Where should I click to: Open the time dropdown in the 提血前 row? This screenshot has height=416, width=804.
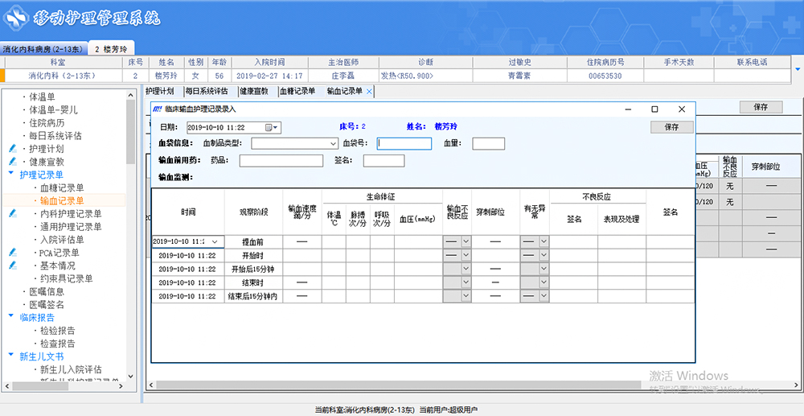pyautogui.click(x=215, y=241)
